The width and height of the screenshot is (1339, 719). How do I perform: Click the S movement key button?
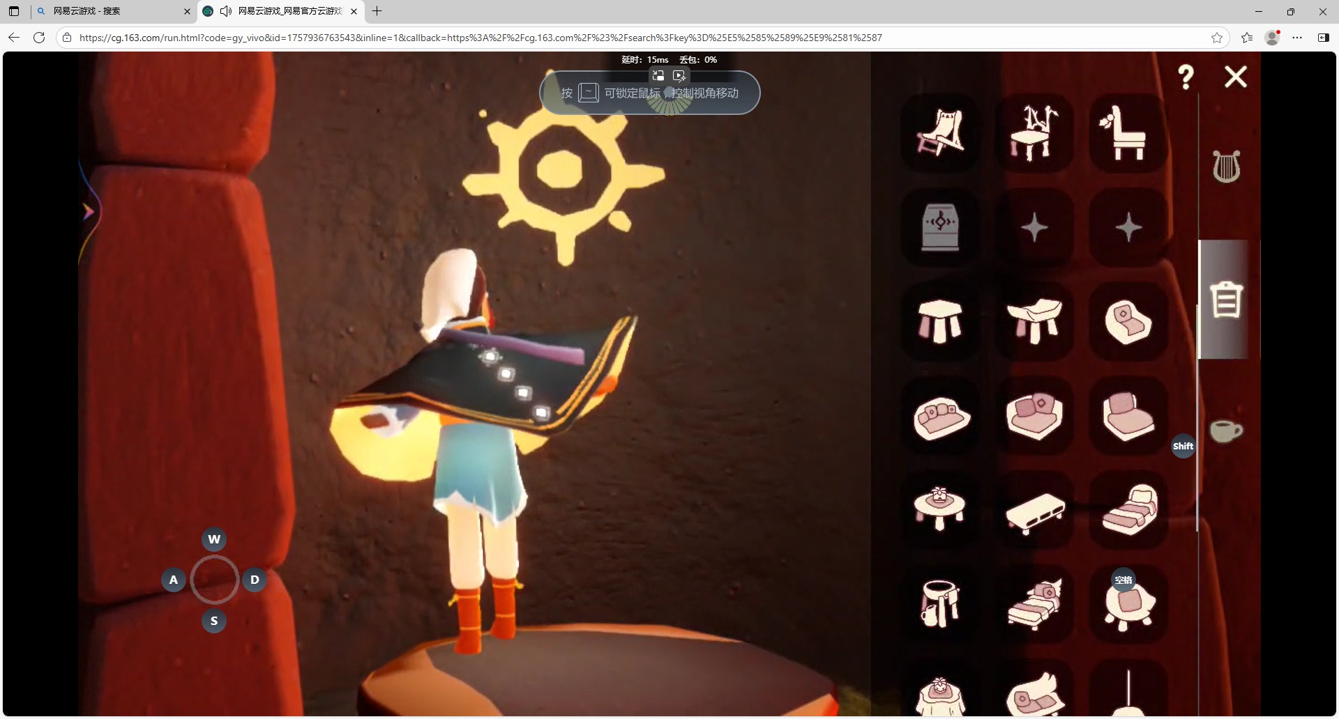[214, 621]
